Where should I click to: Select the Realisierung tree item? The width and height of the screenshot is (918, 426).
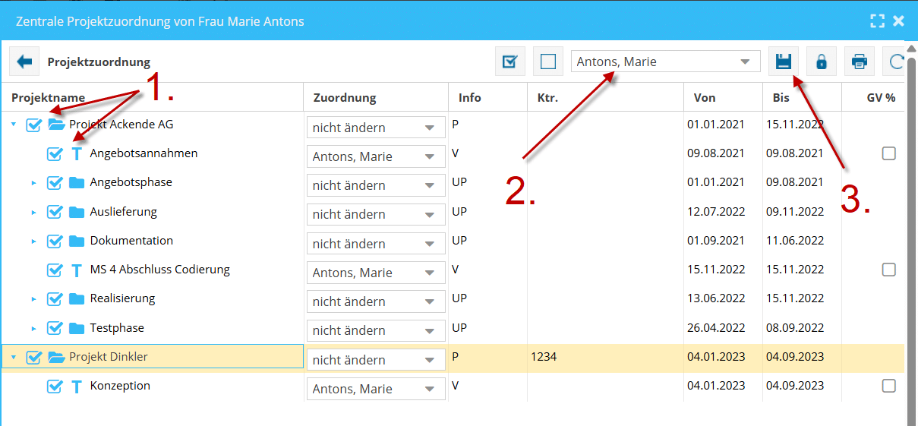click(122, 298)
